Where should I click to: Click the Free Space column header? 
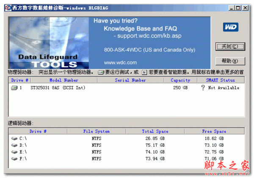tap(214, 131)
